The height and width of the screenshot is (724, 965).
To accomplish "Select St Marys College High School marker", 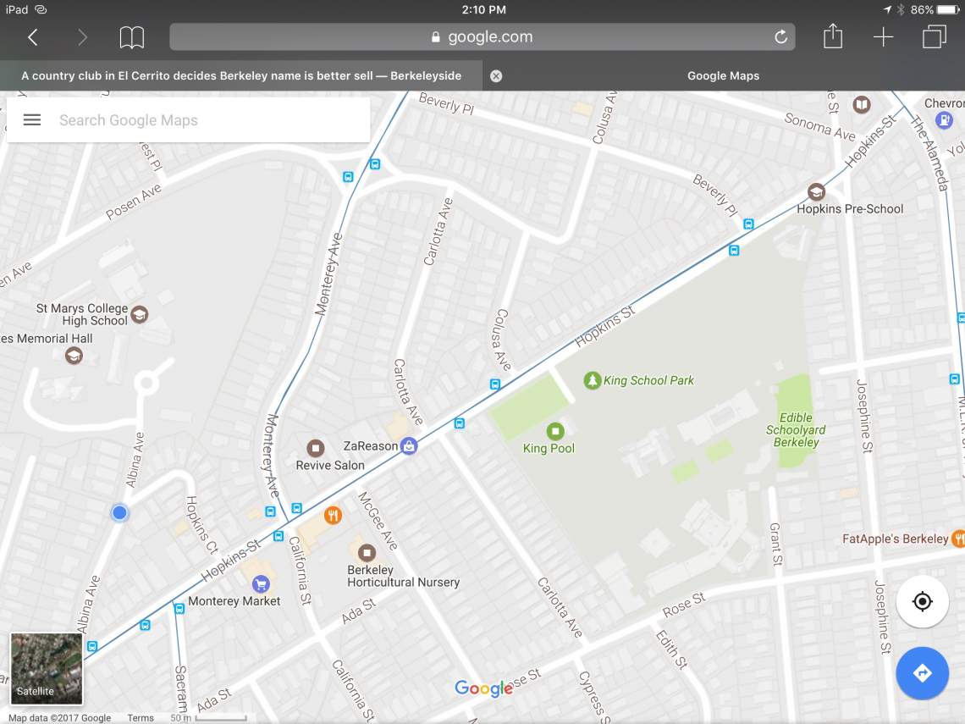I will coord(140,315).
